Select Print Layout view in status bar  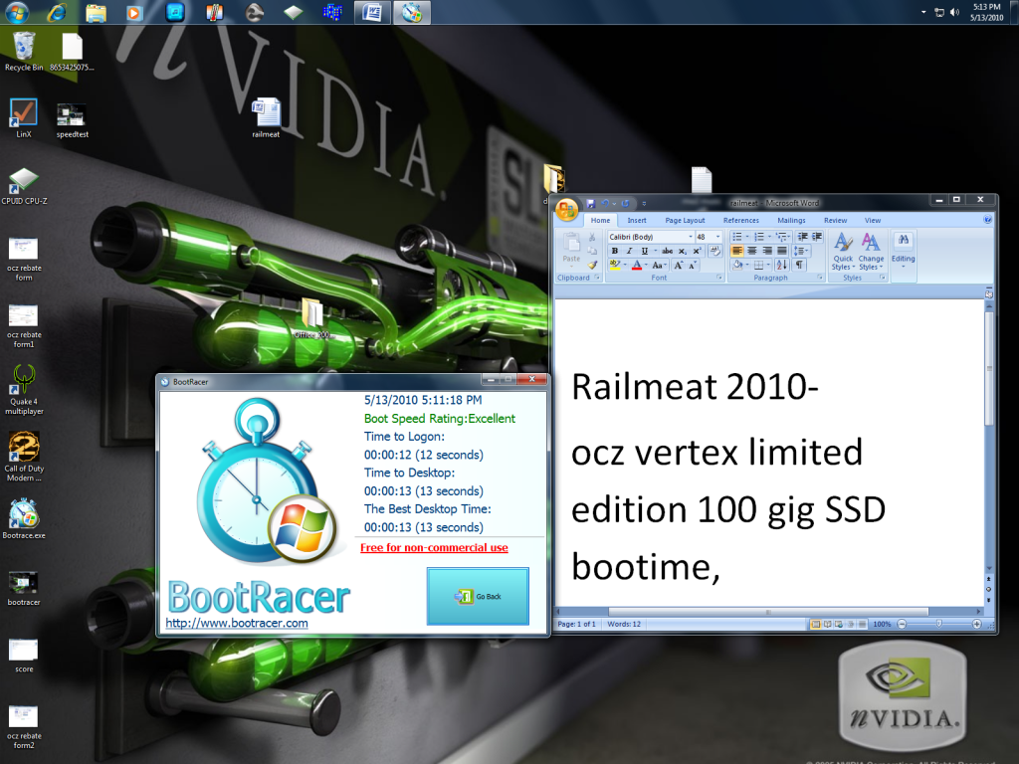(x=815, y=624)
